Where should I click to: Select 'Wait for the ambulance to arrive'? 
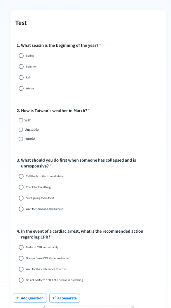(21, 269)
